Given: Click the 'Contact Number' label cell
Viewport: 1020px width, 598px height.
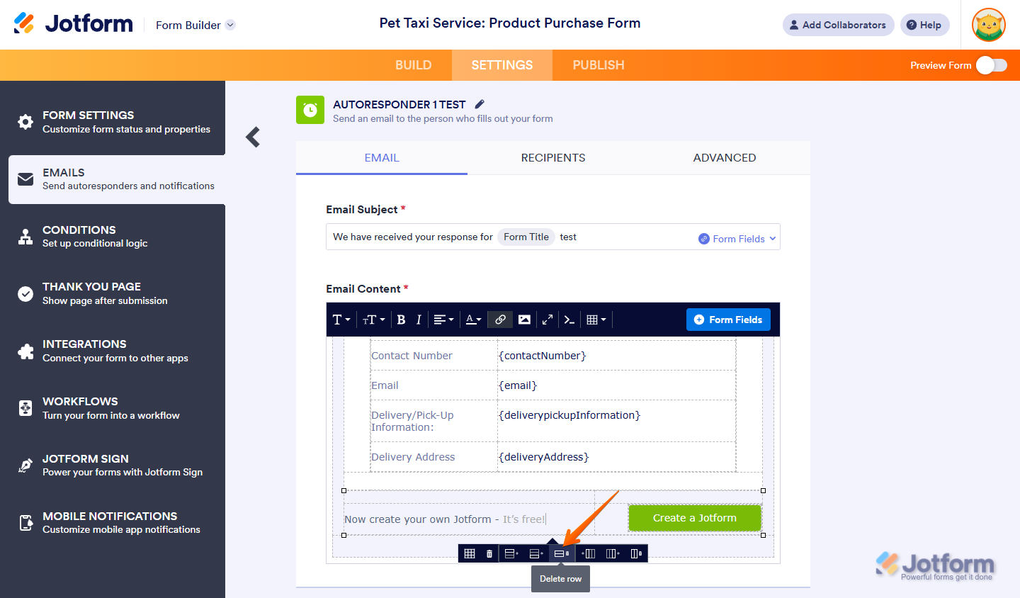Looking at the screenshot, I should [x=434, y=356].
